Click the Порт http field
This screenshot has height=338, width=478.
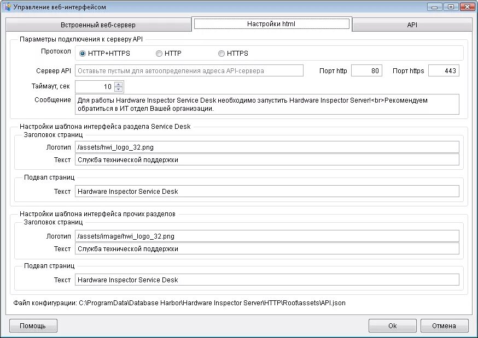tap(366, 70)
